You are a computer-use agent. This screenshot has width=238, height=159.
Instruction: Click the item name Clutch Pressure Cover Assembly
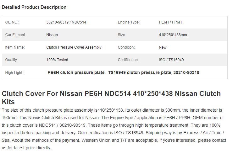74,47
